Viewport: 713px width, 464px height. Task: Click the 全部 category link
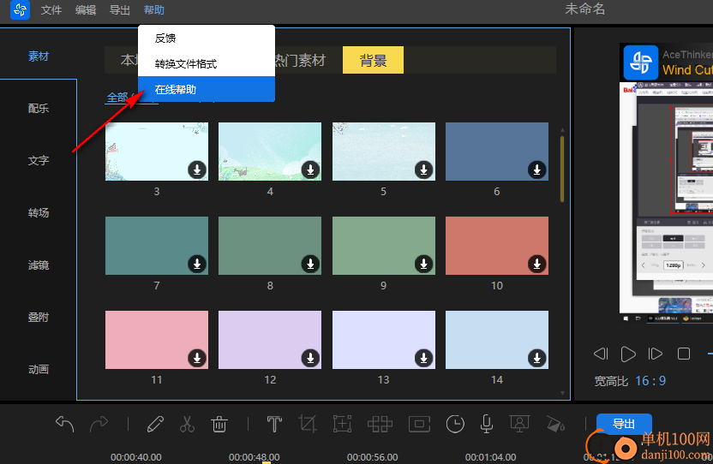pos(117,98)
